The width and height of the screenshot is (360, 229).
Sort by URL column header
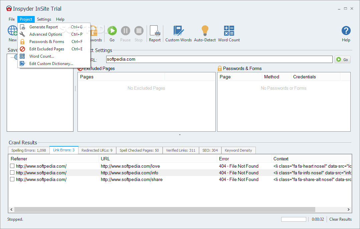pyautogui.click(x=158, y=159)
